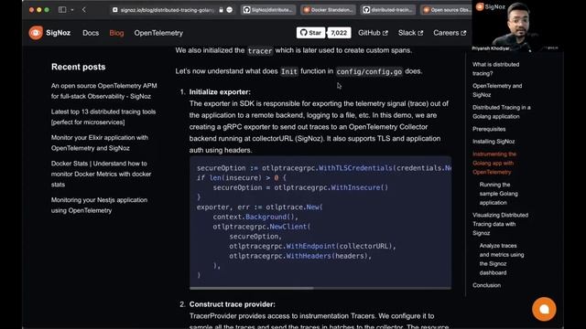Open the Blog navigation item
Image resolution: width=586 pixels, height=329 pixels.
coord(116,33)
